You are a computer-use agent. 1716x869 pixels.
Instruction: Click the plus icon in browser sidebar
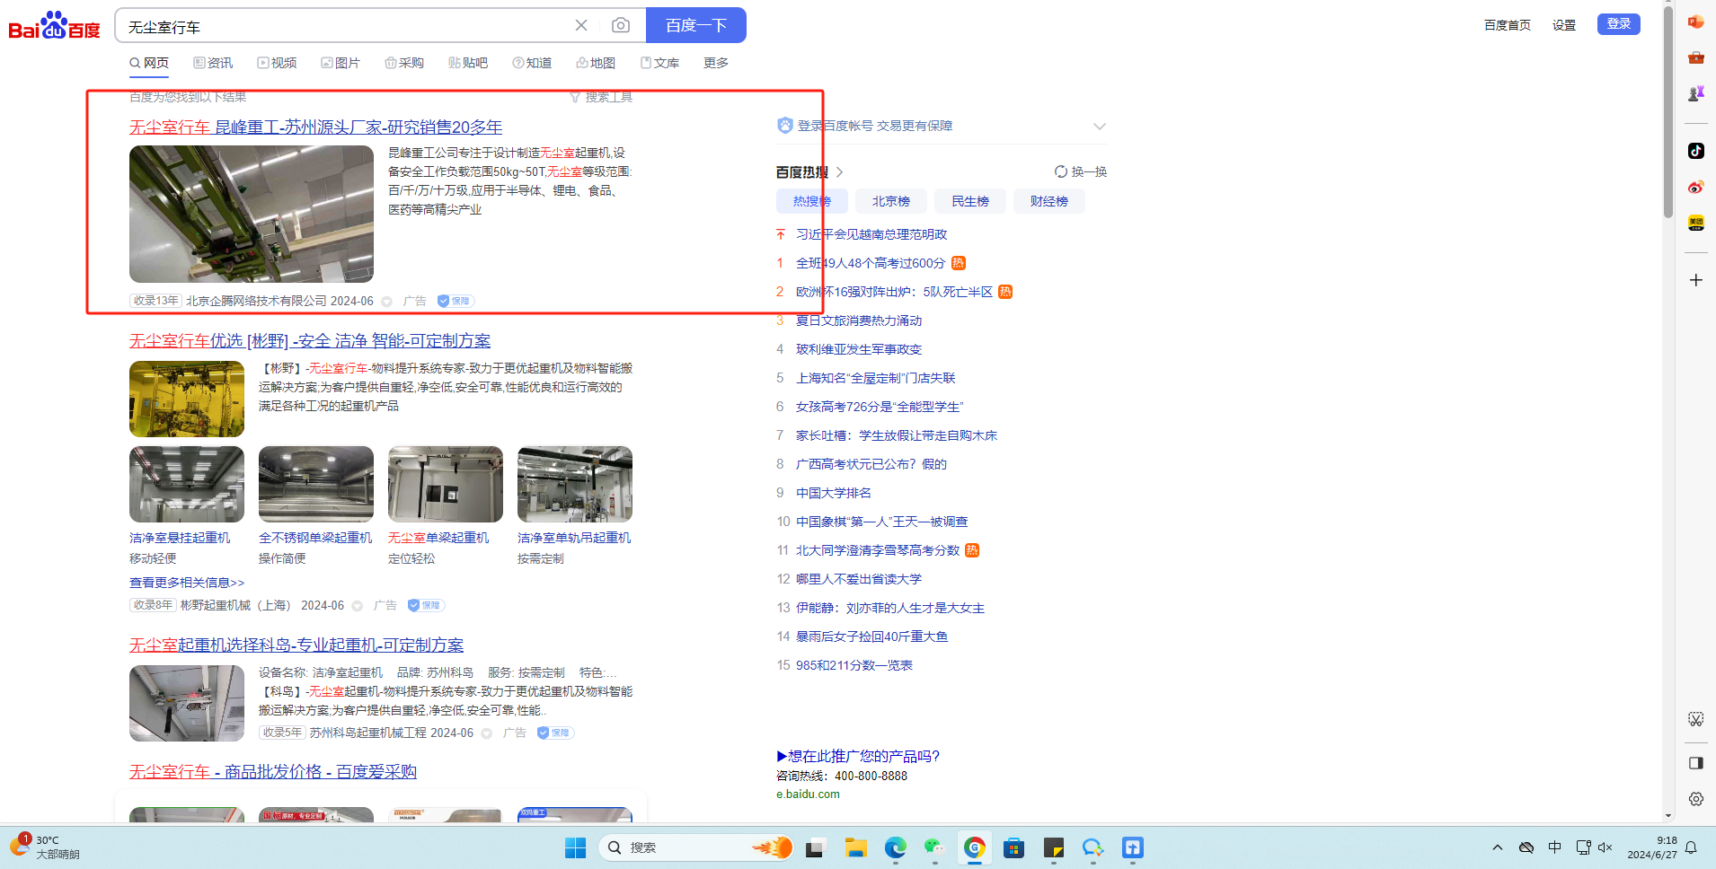[x=1695, y=280]
